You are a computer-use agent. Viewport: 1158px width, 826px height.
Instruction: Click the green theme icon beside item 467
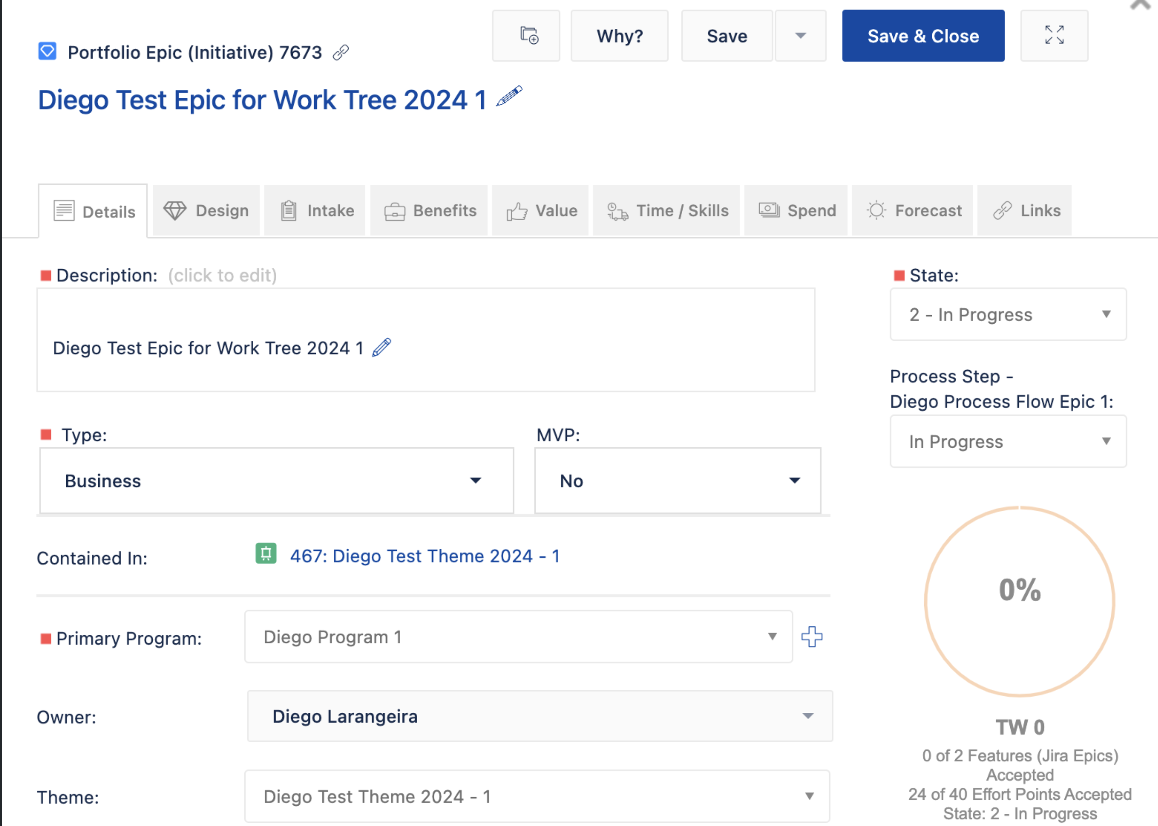pyautogui.click(x=266, y=554)
